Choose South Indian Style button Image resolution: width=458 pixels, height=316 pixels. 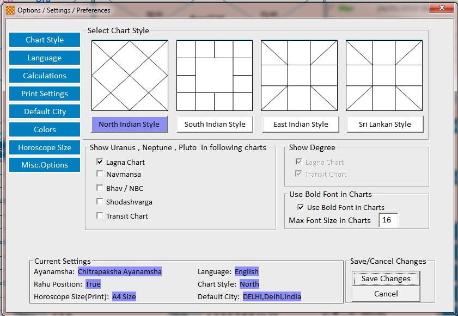215,125
